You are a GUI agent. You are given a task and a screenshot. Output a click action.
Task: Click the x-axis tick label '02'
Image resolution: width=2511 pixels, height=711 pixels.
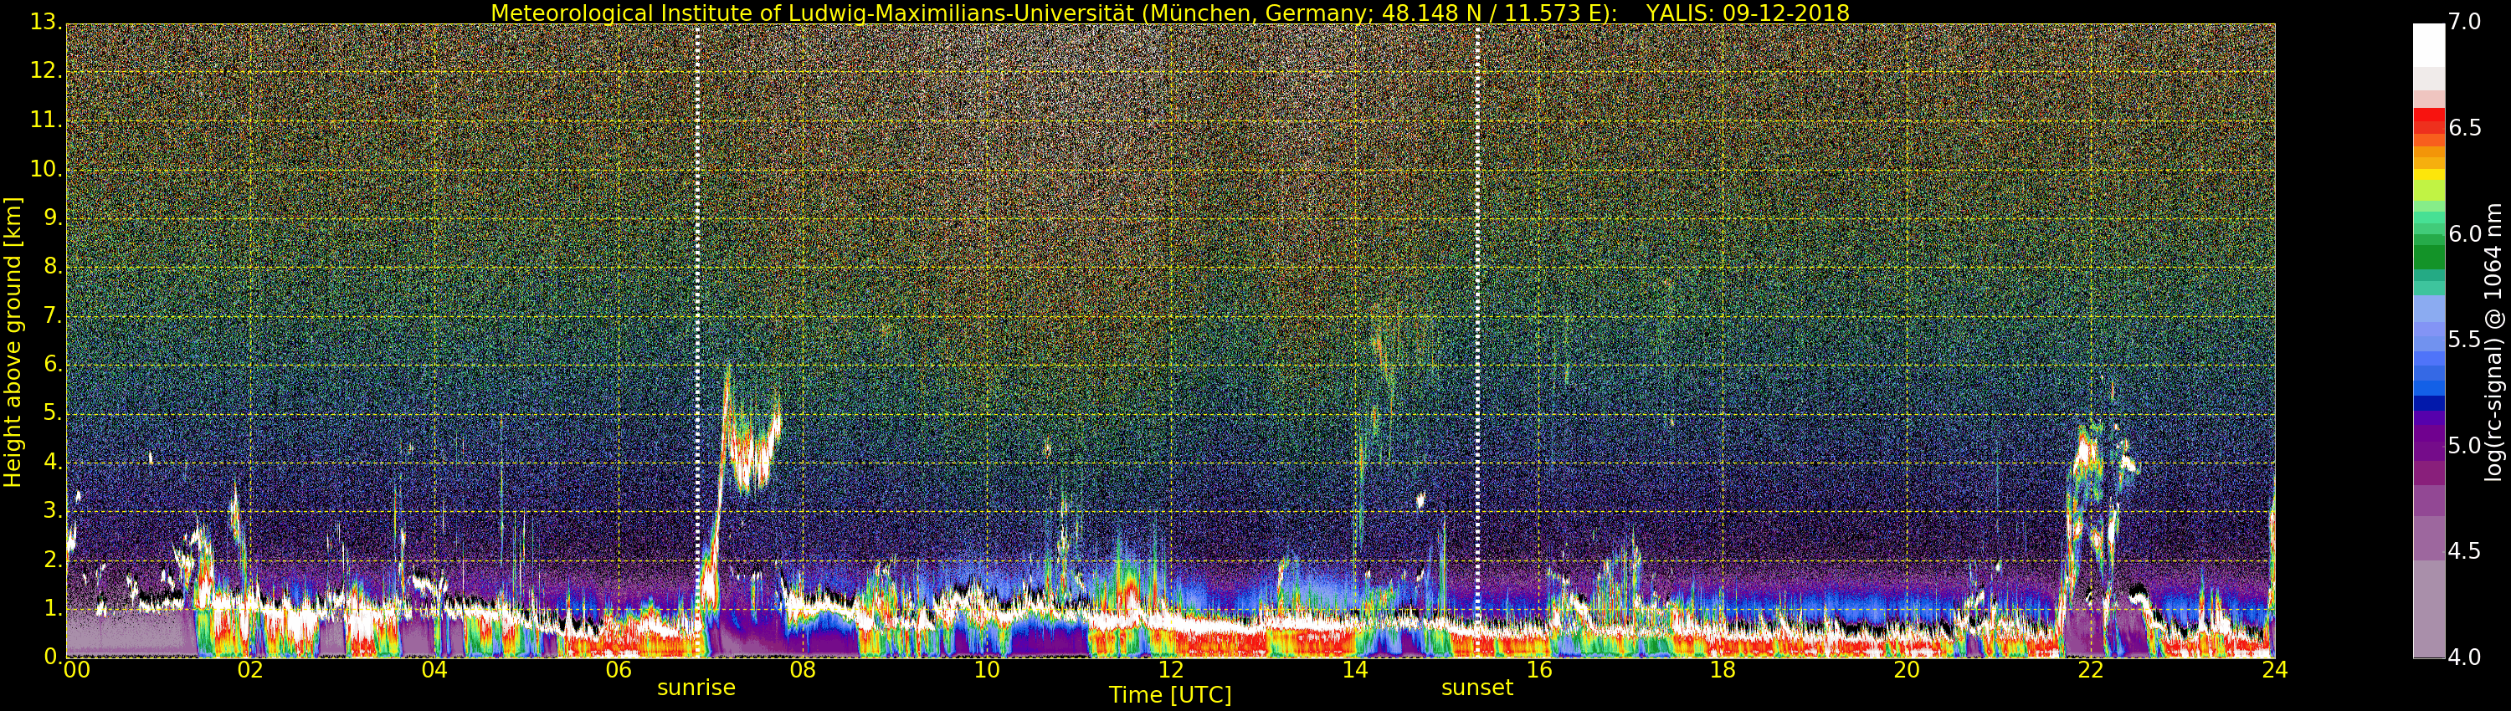coord(250,670)
